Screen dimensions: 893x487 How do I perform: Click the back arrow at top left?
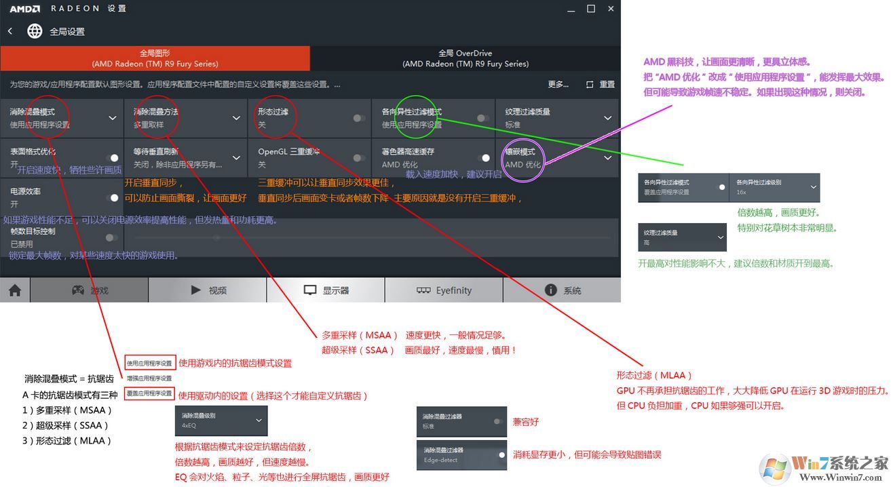10,31
